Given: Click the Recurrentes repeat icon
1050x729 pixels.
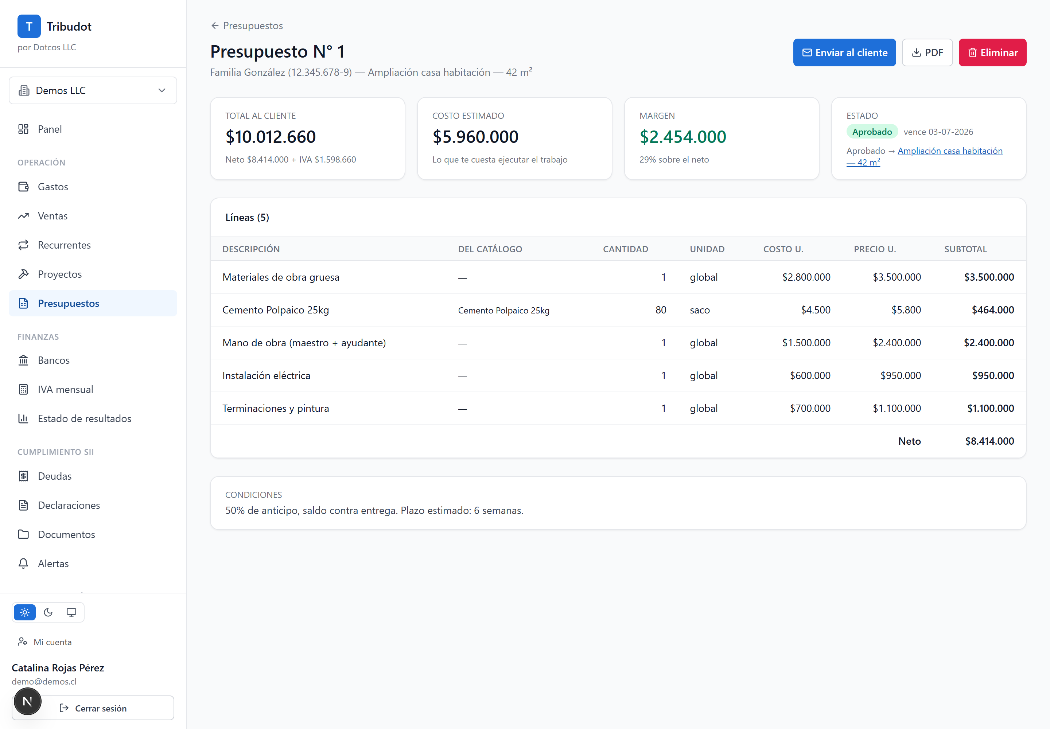Looking at the screenshot, I should [x=23, y=245].
